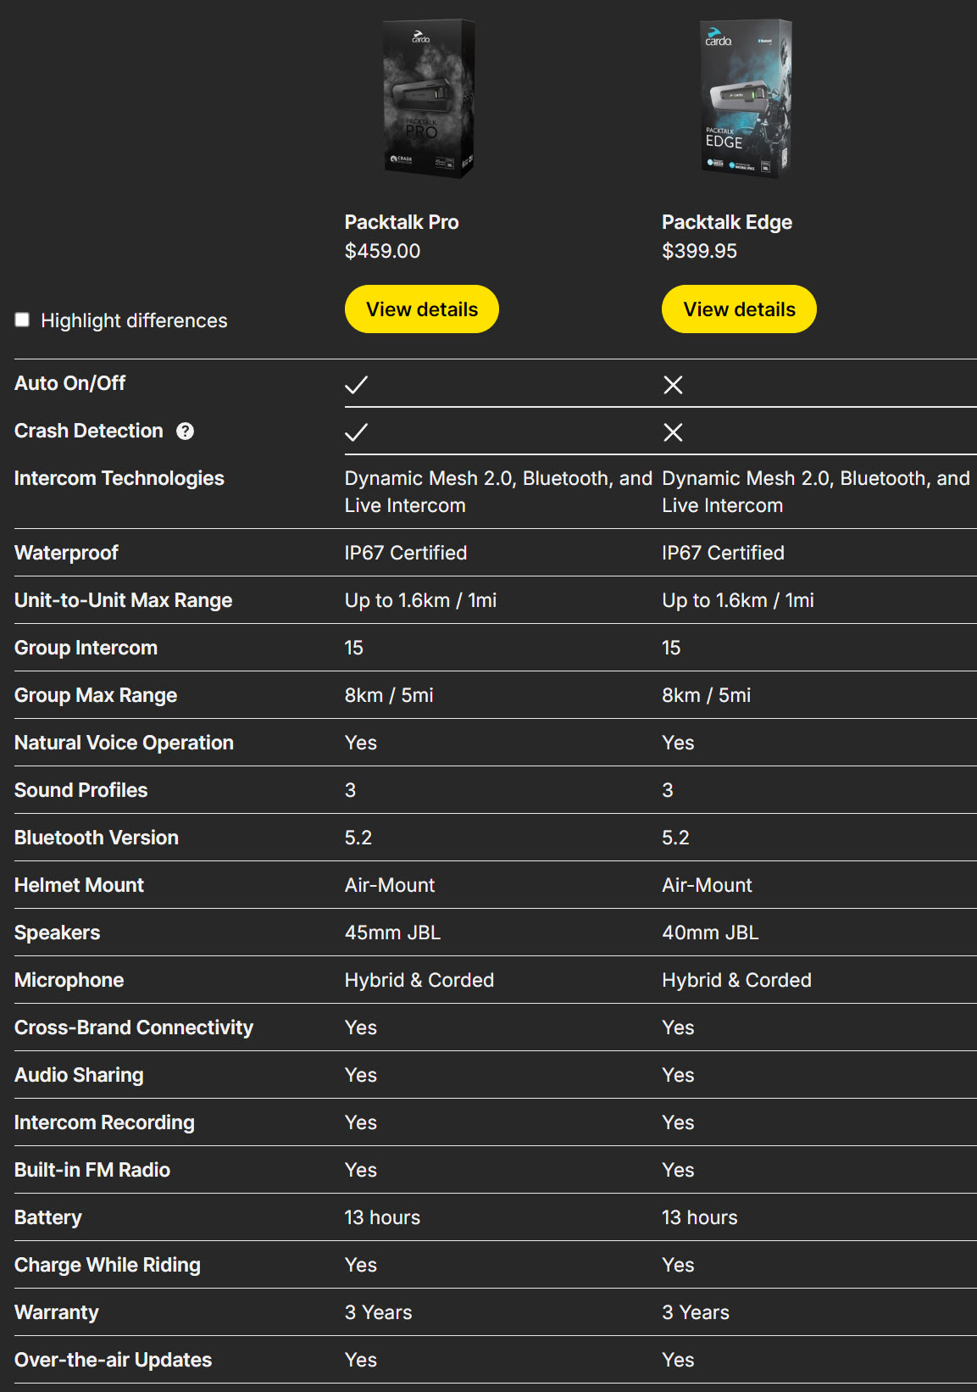Click the Unit-to-Unit Max Range label
This screenshot has width=977, height=1392.
(123, 600)
